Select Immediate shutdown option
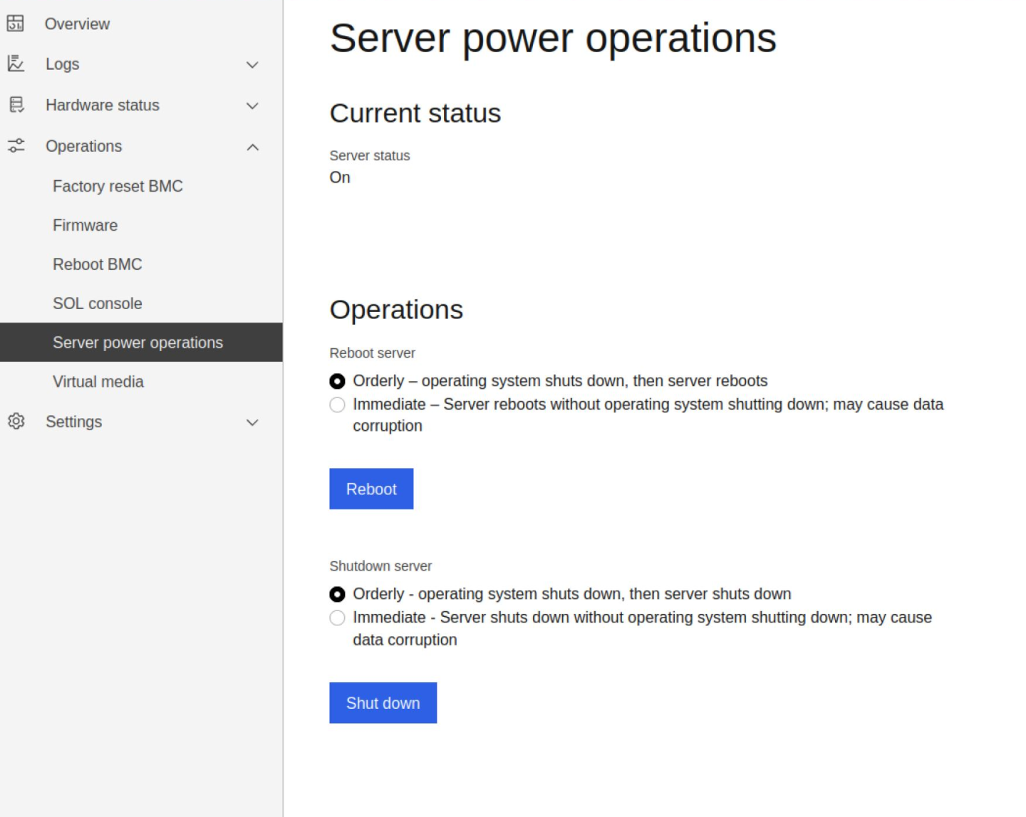The width and height of the screenshot is (1026, 817). point(336,618)
